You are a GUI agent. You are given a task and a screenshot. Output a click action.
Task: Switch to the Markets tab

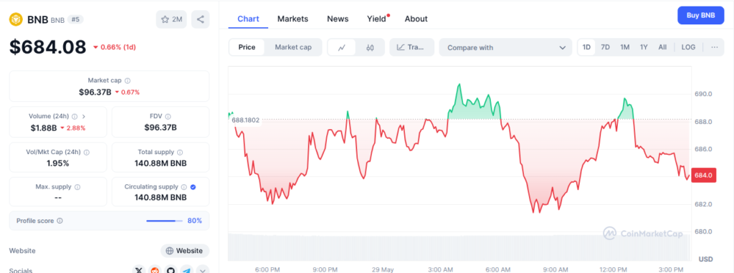(x=292, y=19)
